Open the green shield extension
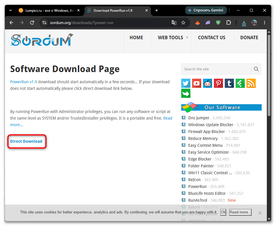 pos(218,23)
